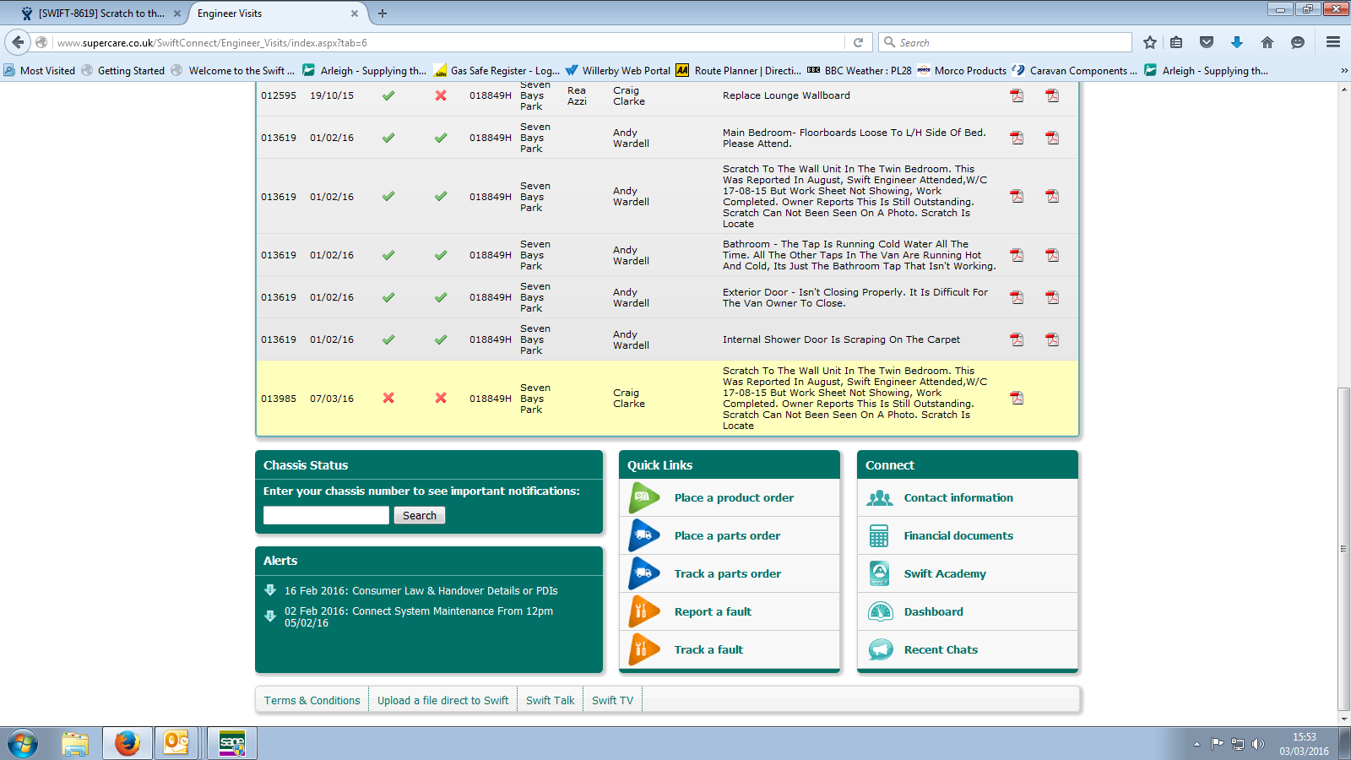
Task: Click the Financial documents calculator icon
Action: [880, 535]
